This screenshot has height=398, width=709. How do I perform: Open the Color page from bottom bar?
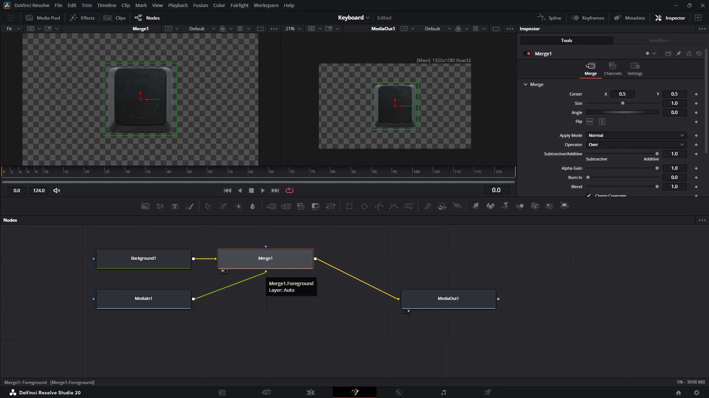[x=399, y=392]
